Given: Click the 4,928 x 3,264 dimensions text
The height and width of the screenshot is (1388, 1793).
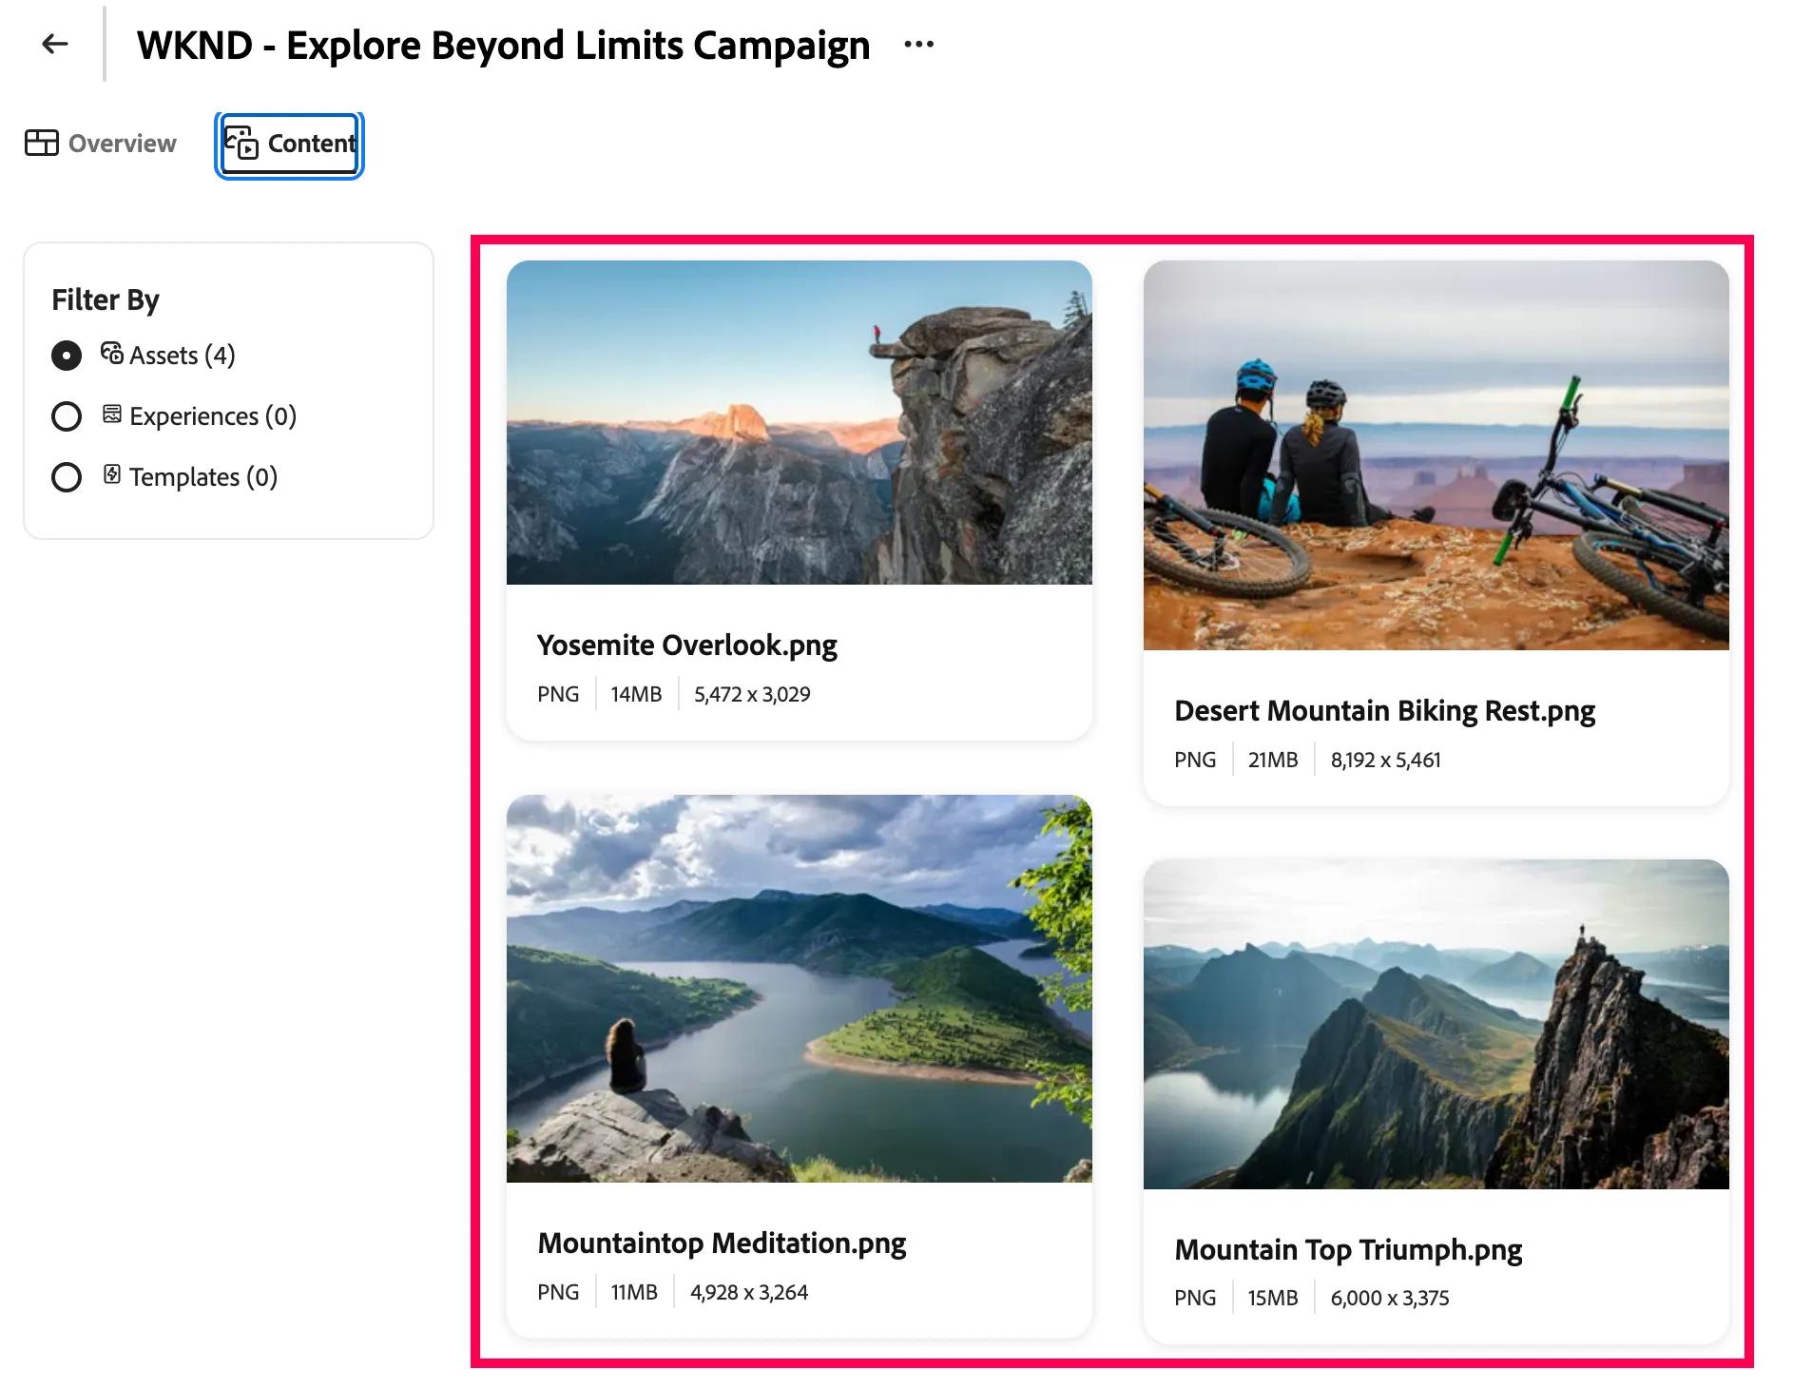Looking at the screenshot, I should (749, 1292).
